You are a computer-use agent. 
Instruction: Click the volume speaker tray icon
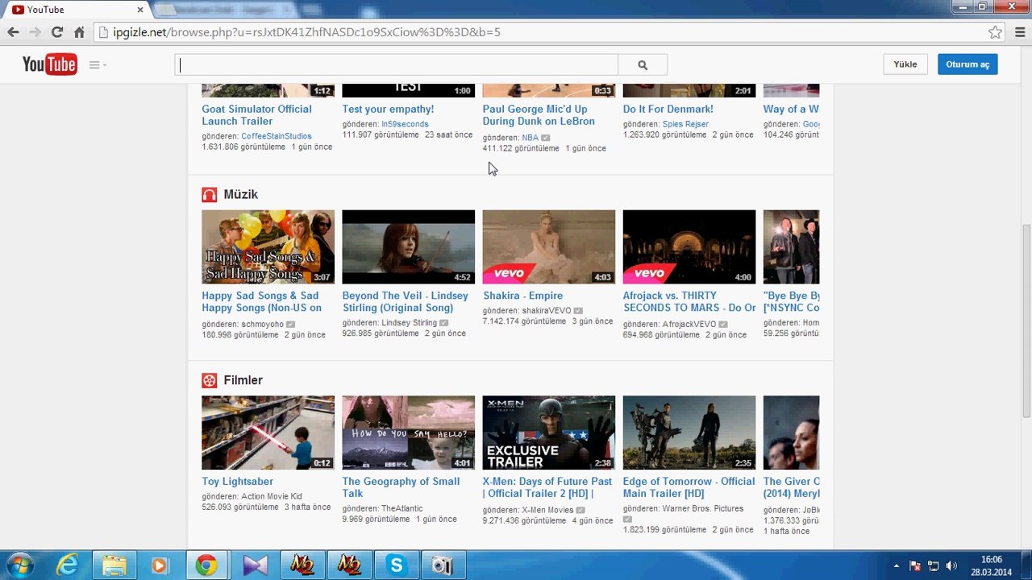coord(951,566)
